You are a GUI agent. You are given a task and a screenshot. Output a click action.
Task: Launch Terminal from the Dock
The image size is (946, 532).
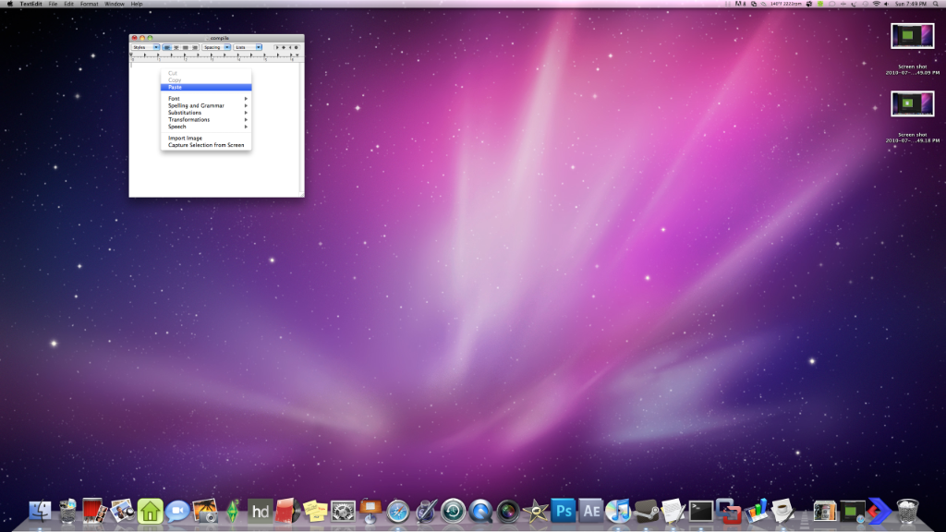pyautogui.click(x=701, y=510)
